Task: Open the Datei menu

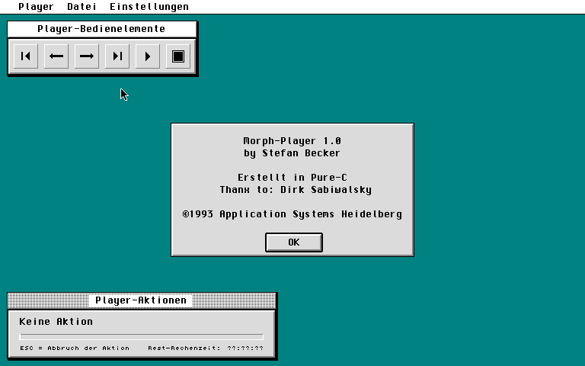Action: coord(82,7)
